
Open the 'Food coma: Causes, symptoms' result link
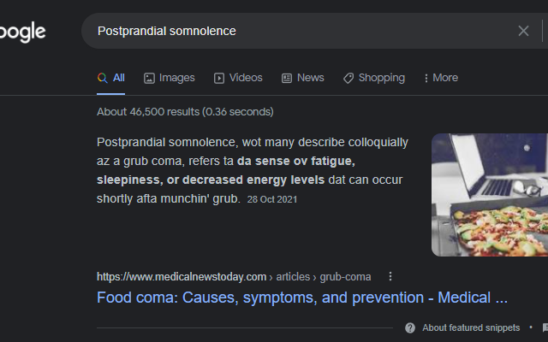click(301, 298)
